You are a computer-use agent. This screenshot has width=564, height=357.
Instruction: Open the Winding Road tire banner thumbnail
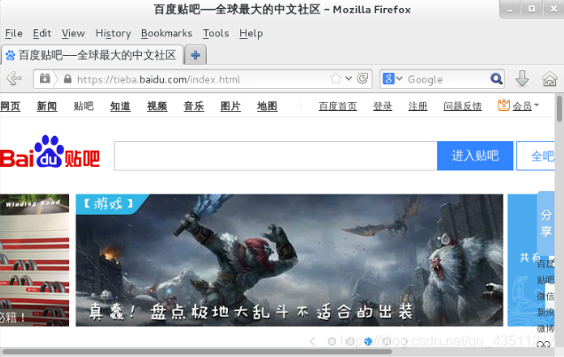tap(35, 260)
